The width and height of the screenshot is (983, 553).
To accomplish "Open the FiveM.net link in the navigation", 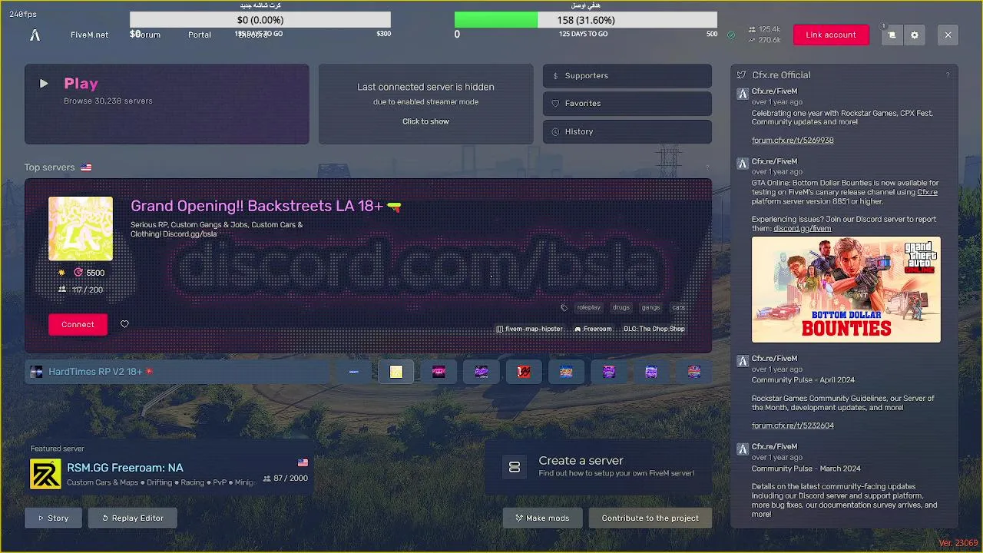I will [x=89, y=35].
